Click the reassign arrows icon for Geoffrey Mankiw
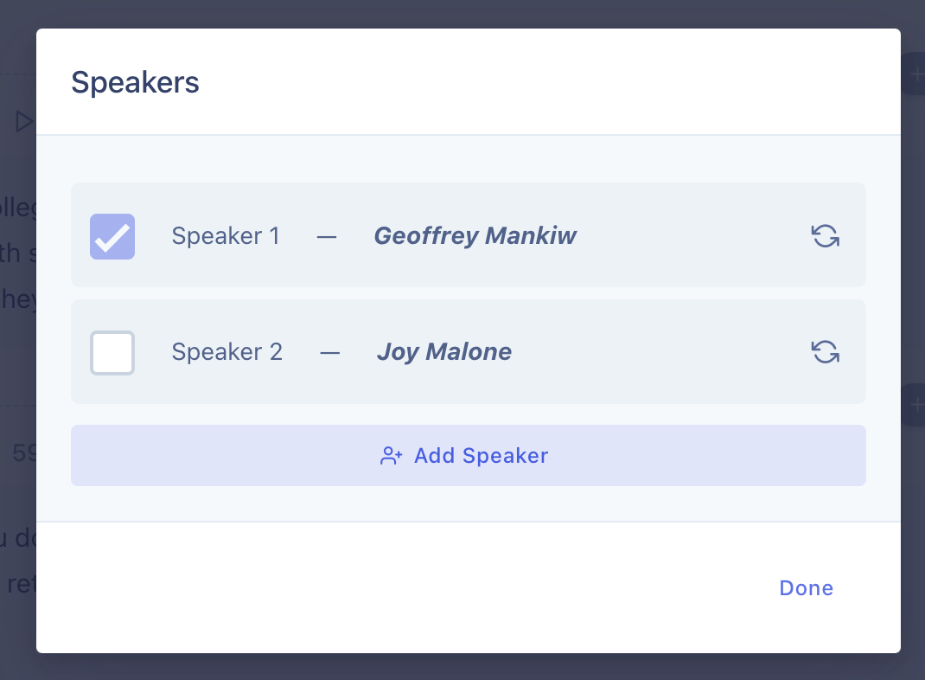This screenshot has height=680, width=925. click(x=825, y=236)
